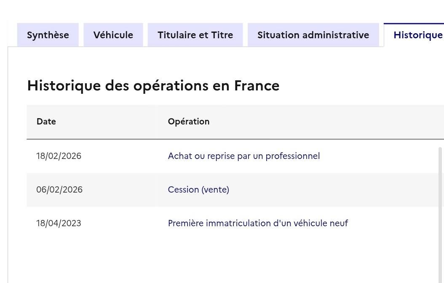
Task: Open the Situation administrative tab
Action: [x=313, y=35]
